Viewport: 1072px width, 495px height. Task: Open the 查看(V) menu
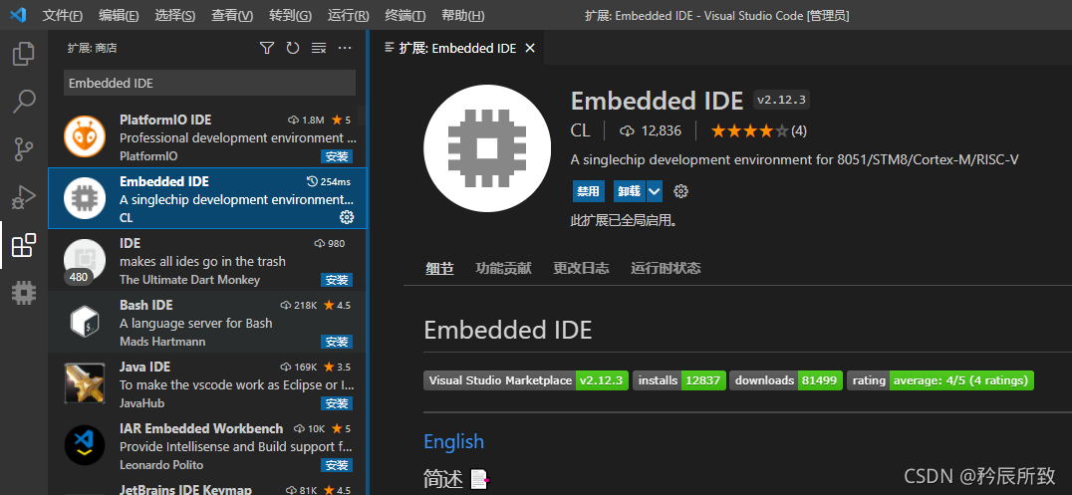click(x=232, y=15)
